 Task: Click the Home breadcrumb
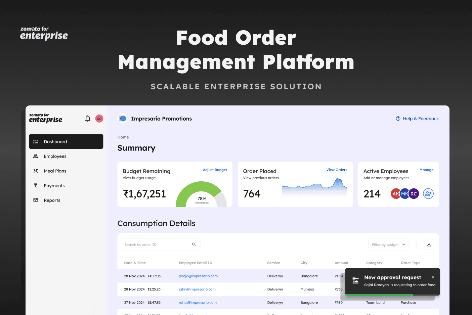coord(123,137)
